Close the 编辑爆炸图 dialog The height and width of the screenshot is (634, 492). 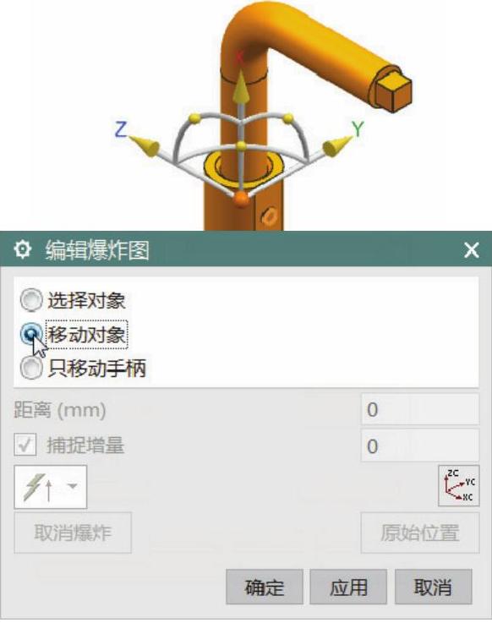(x=472, y=250)
